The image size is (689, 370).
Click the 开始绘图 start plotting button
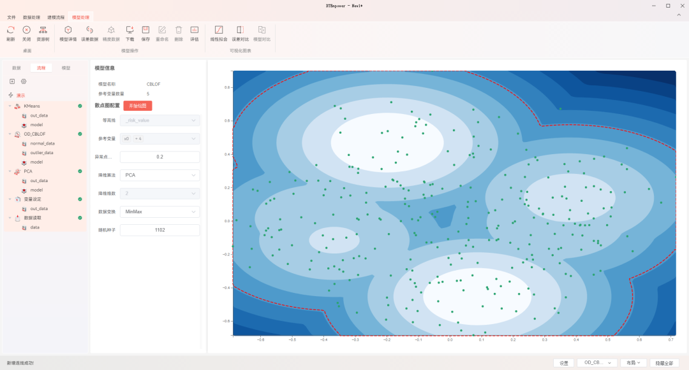(138, 106)
